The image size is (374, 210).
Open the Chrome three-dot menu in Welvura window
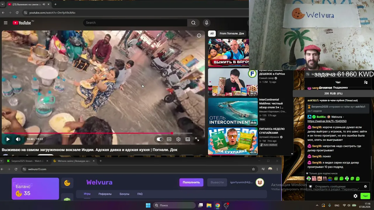coord(277,169)
